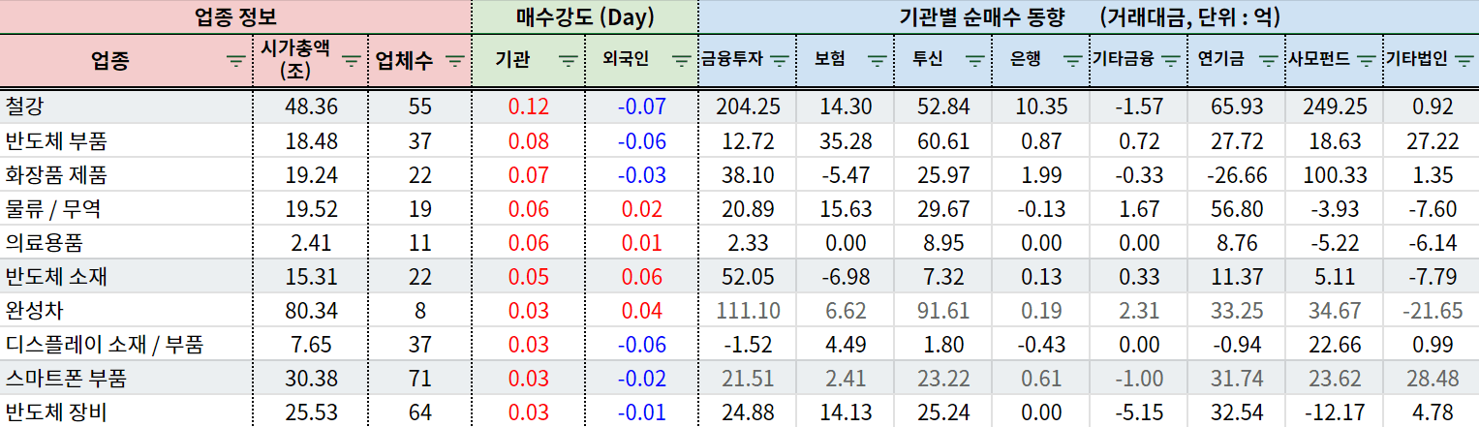Click the 기관 column filter icon
This screenshot has width=1479, height=427.
point(570,61)
